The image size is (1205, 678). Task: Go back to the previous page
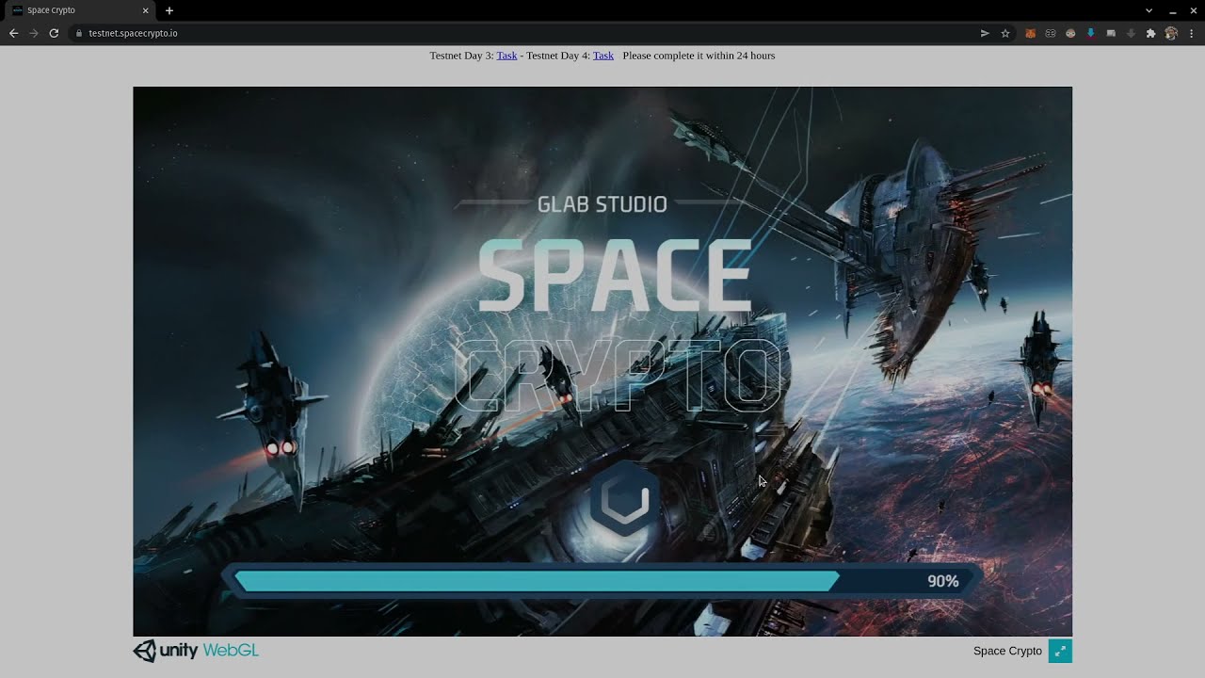pos(13,33)
